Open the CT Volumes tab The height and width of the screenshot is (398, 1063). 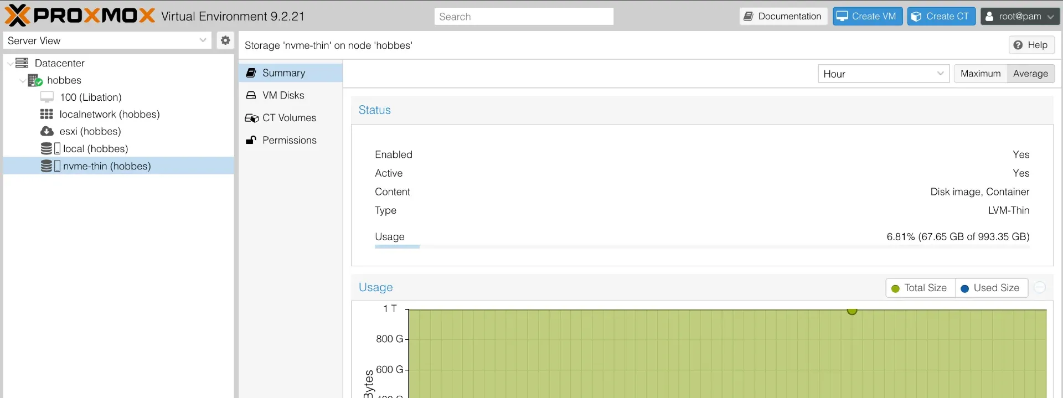[291, 118]
